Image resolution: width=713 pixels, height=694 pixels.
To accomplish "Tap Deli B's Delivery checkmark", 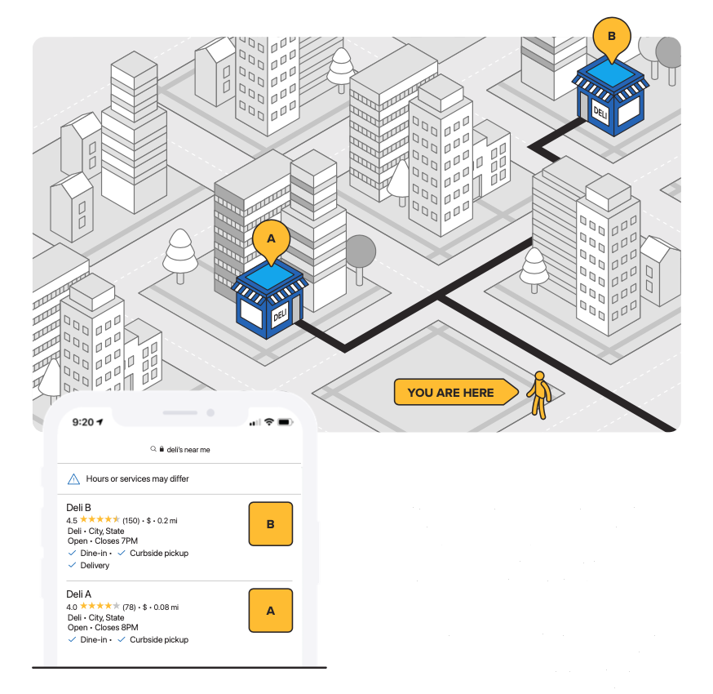I will (x=72, y=565).
